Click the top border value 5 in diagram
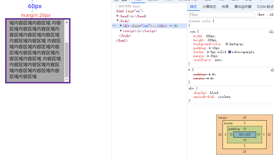This screenshot has height=160, width=274. 245,123
